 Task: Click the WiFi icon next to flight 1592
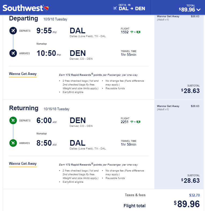pyautogui.click(x=132, y=32)
